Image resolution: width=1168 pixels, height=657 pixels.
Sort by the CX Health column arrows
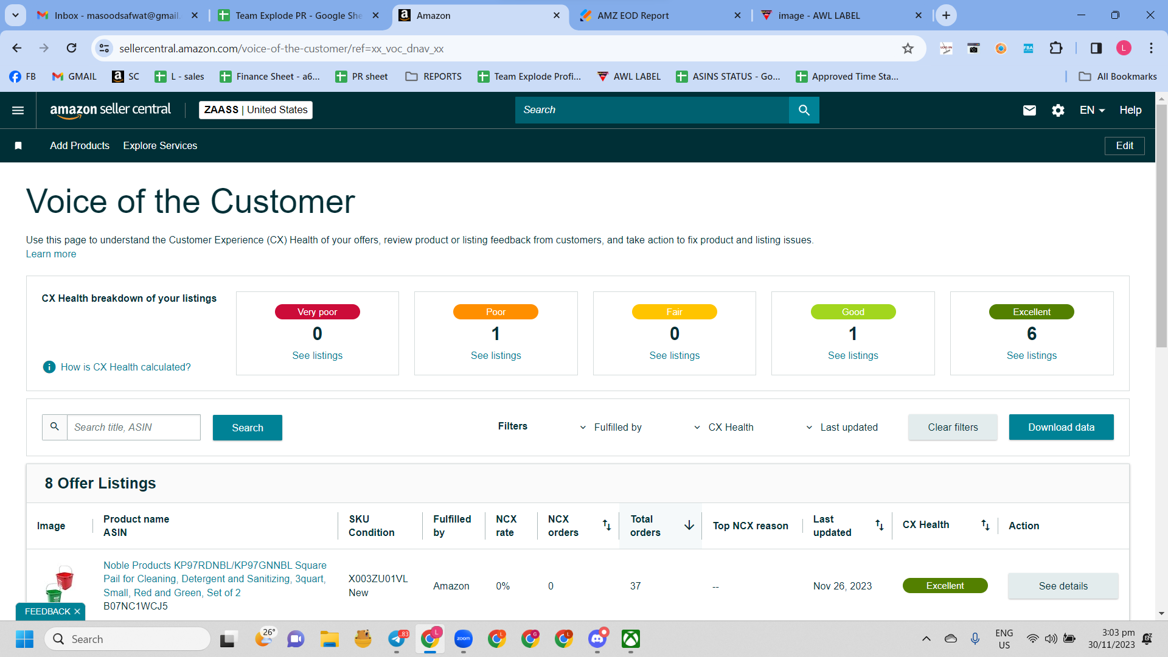click(985, 525)
